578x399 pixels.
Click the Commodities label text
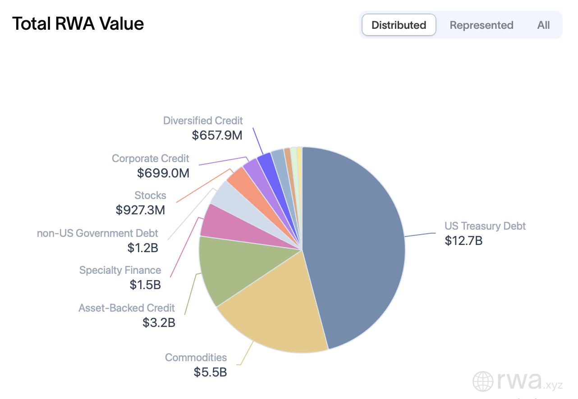click(x=196, y=358)
